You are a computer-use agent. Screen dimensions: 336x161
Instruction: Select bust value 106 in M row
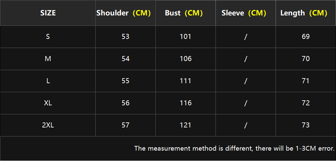tap(186, 59)
